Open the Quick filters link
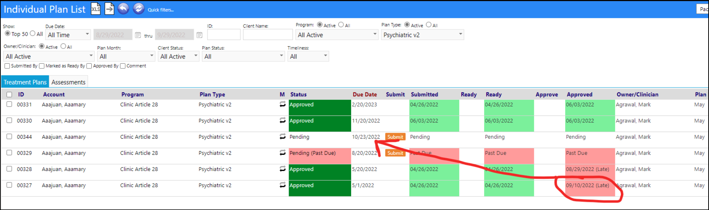Image resolution: width=709 pixels, height=210 pixels. (161, 10)
